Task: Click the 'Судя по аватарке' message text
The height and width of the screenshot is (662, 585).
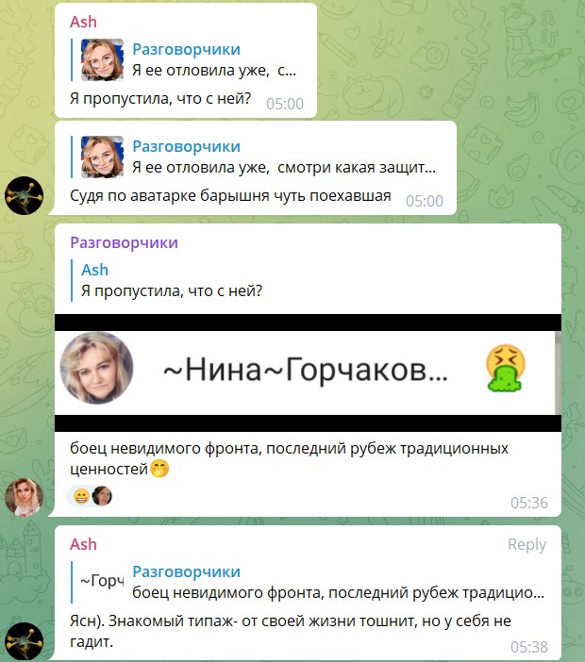Action: pos(230,196)
